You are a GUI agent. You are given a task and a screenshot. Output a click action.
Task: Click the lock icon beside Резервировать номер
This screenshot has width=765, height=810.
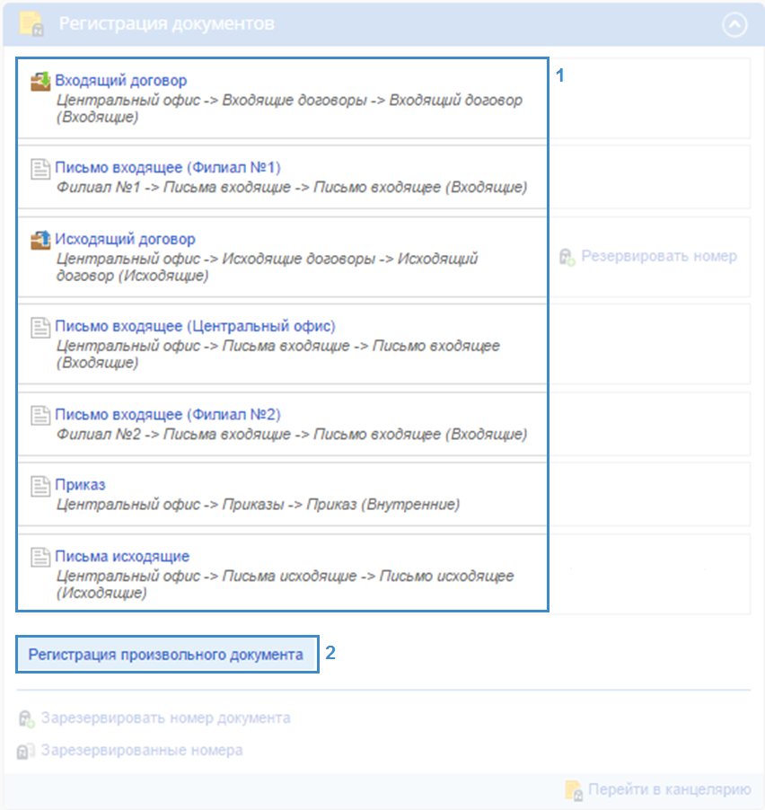[567, 257]
